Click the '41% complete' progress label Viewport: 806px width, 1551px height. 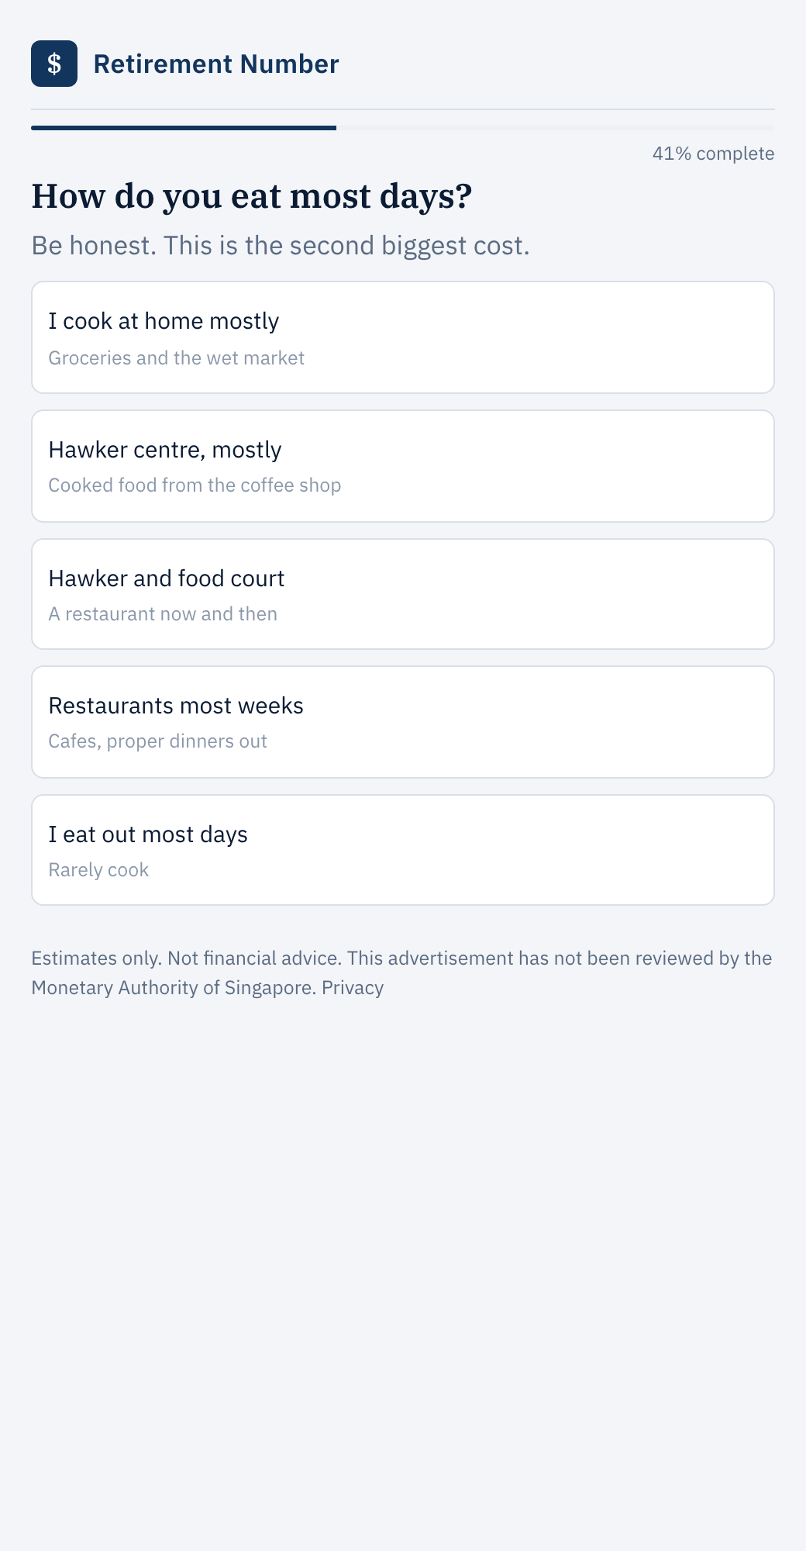tap(713, 154)
